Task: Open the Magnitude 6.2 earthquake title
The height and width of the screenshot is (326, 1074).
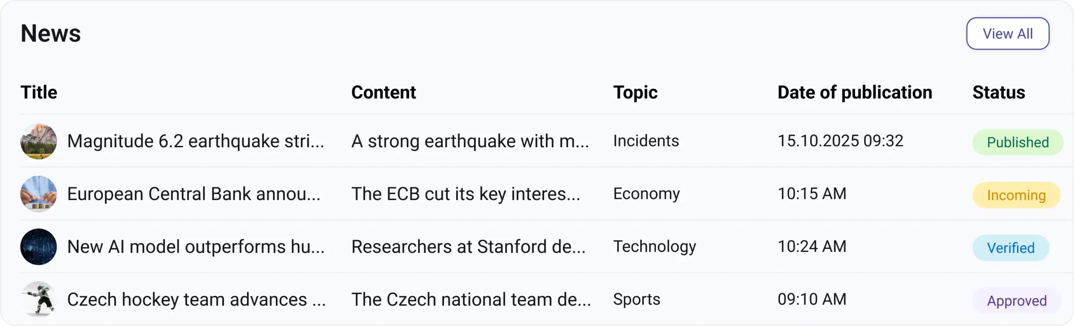Action: [x=196, y=141]
